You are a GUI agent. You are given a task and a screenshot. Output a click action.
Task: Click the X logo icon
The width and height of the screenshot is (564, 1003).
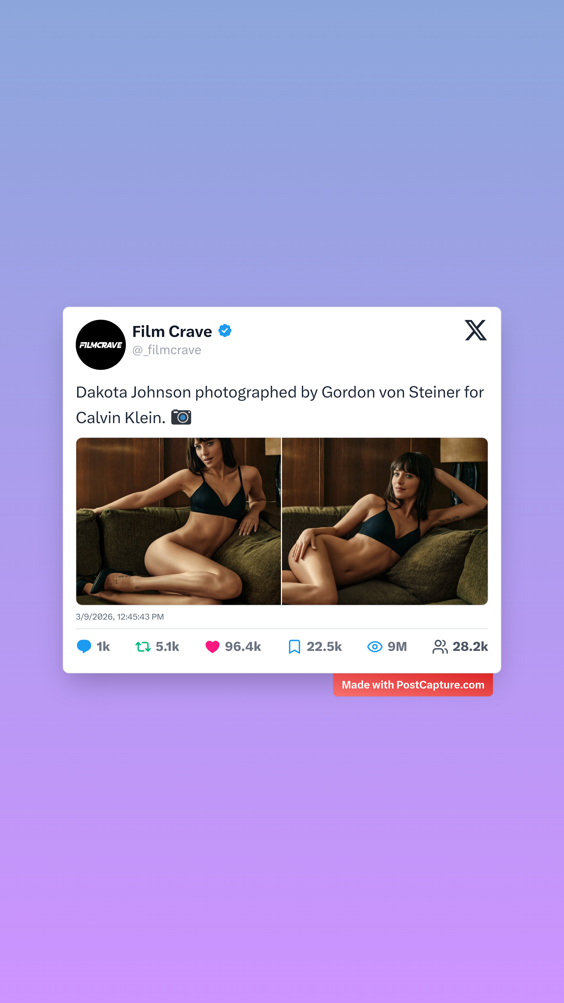[476, 330]
